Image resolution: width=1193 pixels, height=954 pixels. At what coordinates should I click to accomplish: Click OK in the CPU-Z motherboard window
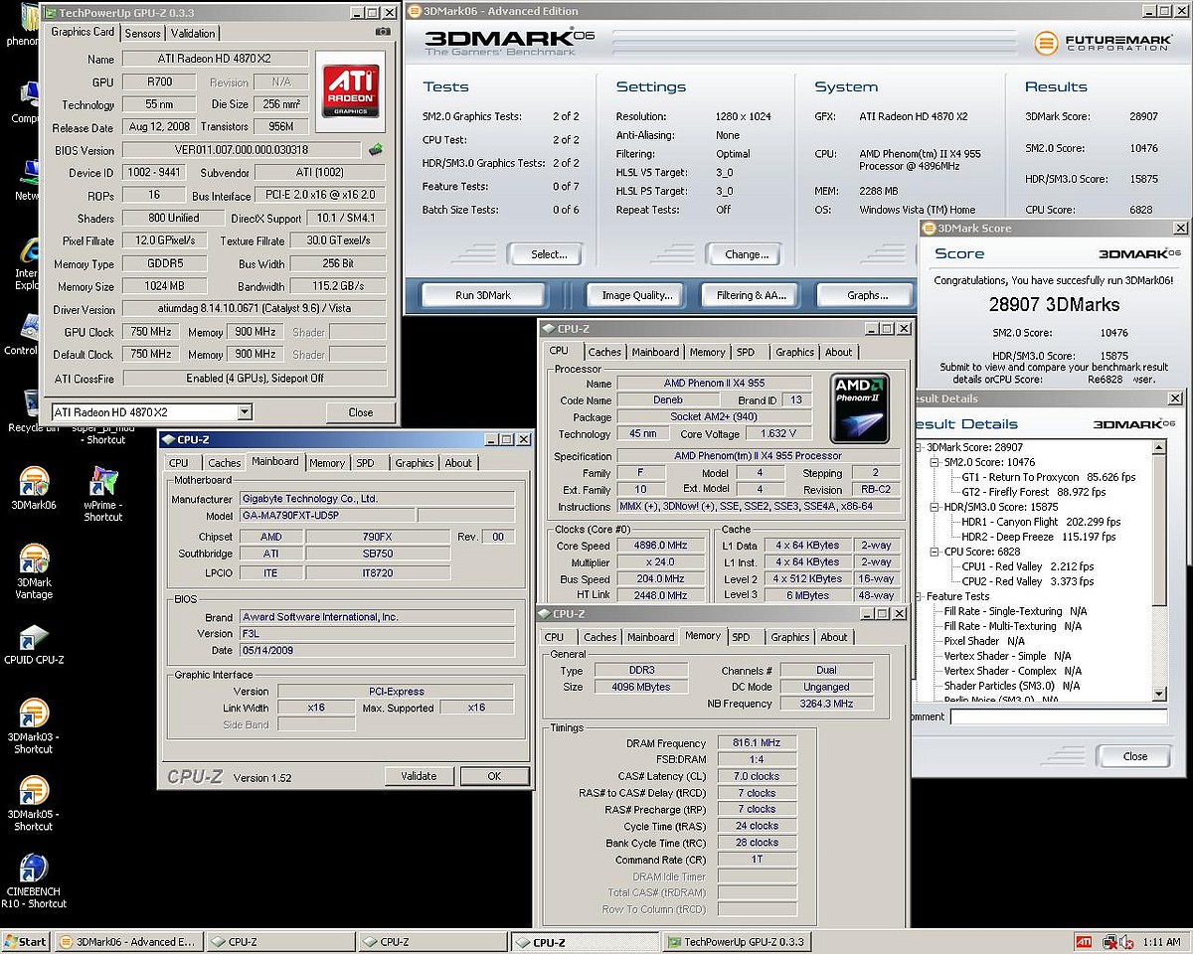494,776
